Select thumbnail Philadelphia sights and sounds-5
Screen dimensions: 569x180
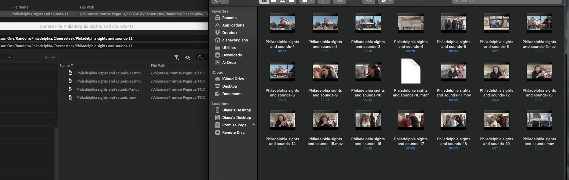pyautogui.click(x=454, y=23)
